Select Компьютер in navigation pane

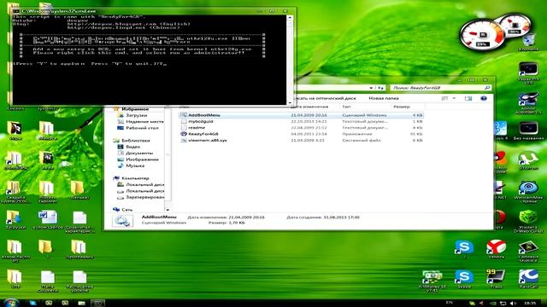coord(131,178)
